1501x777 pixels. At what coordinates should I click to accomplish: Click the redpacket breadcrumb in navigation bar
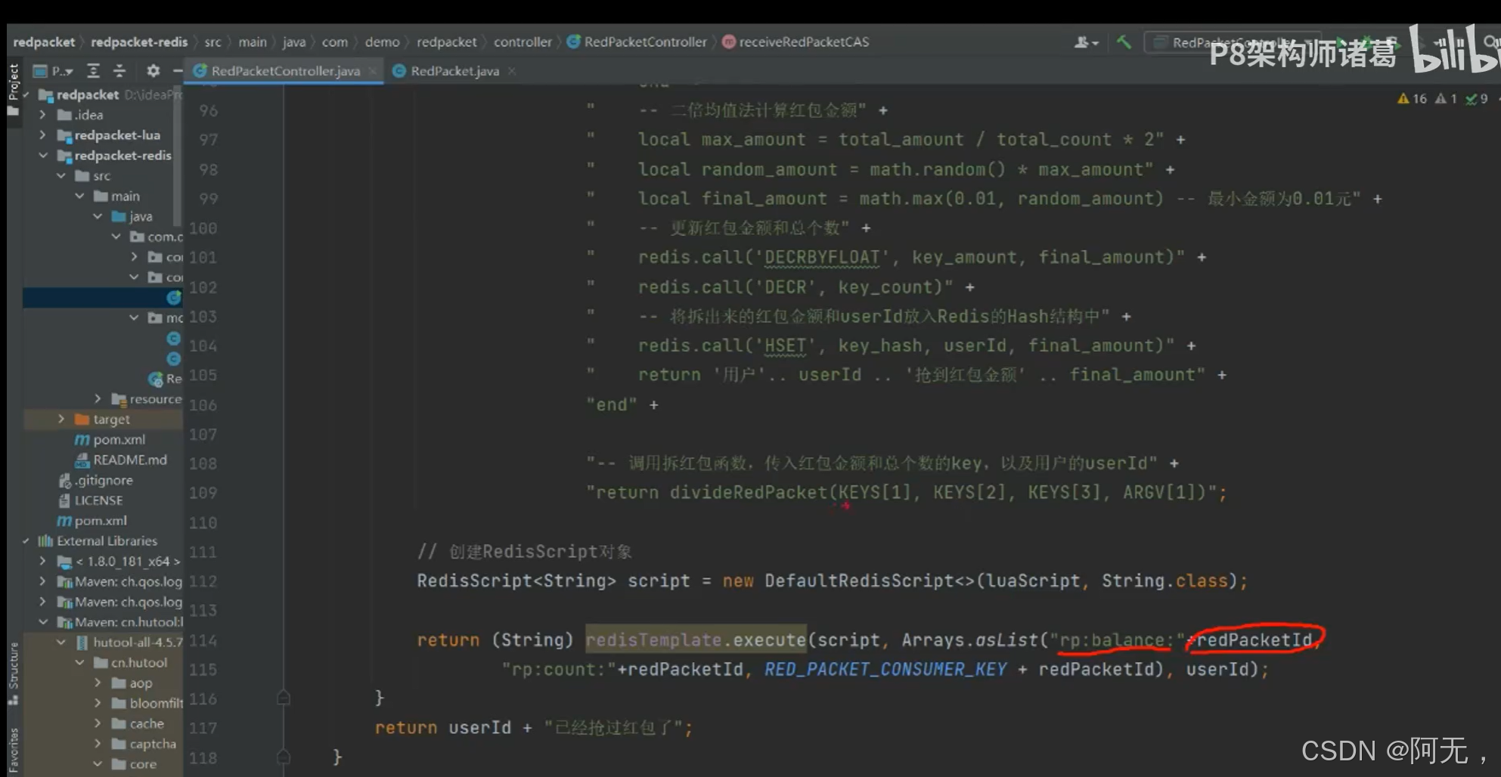(x=44, y=42)
